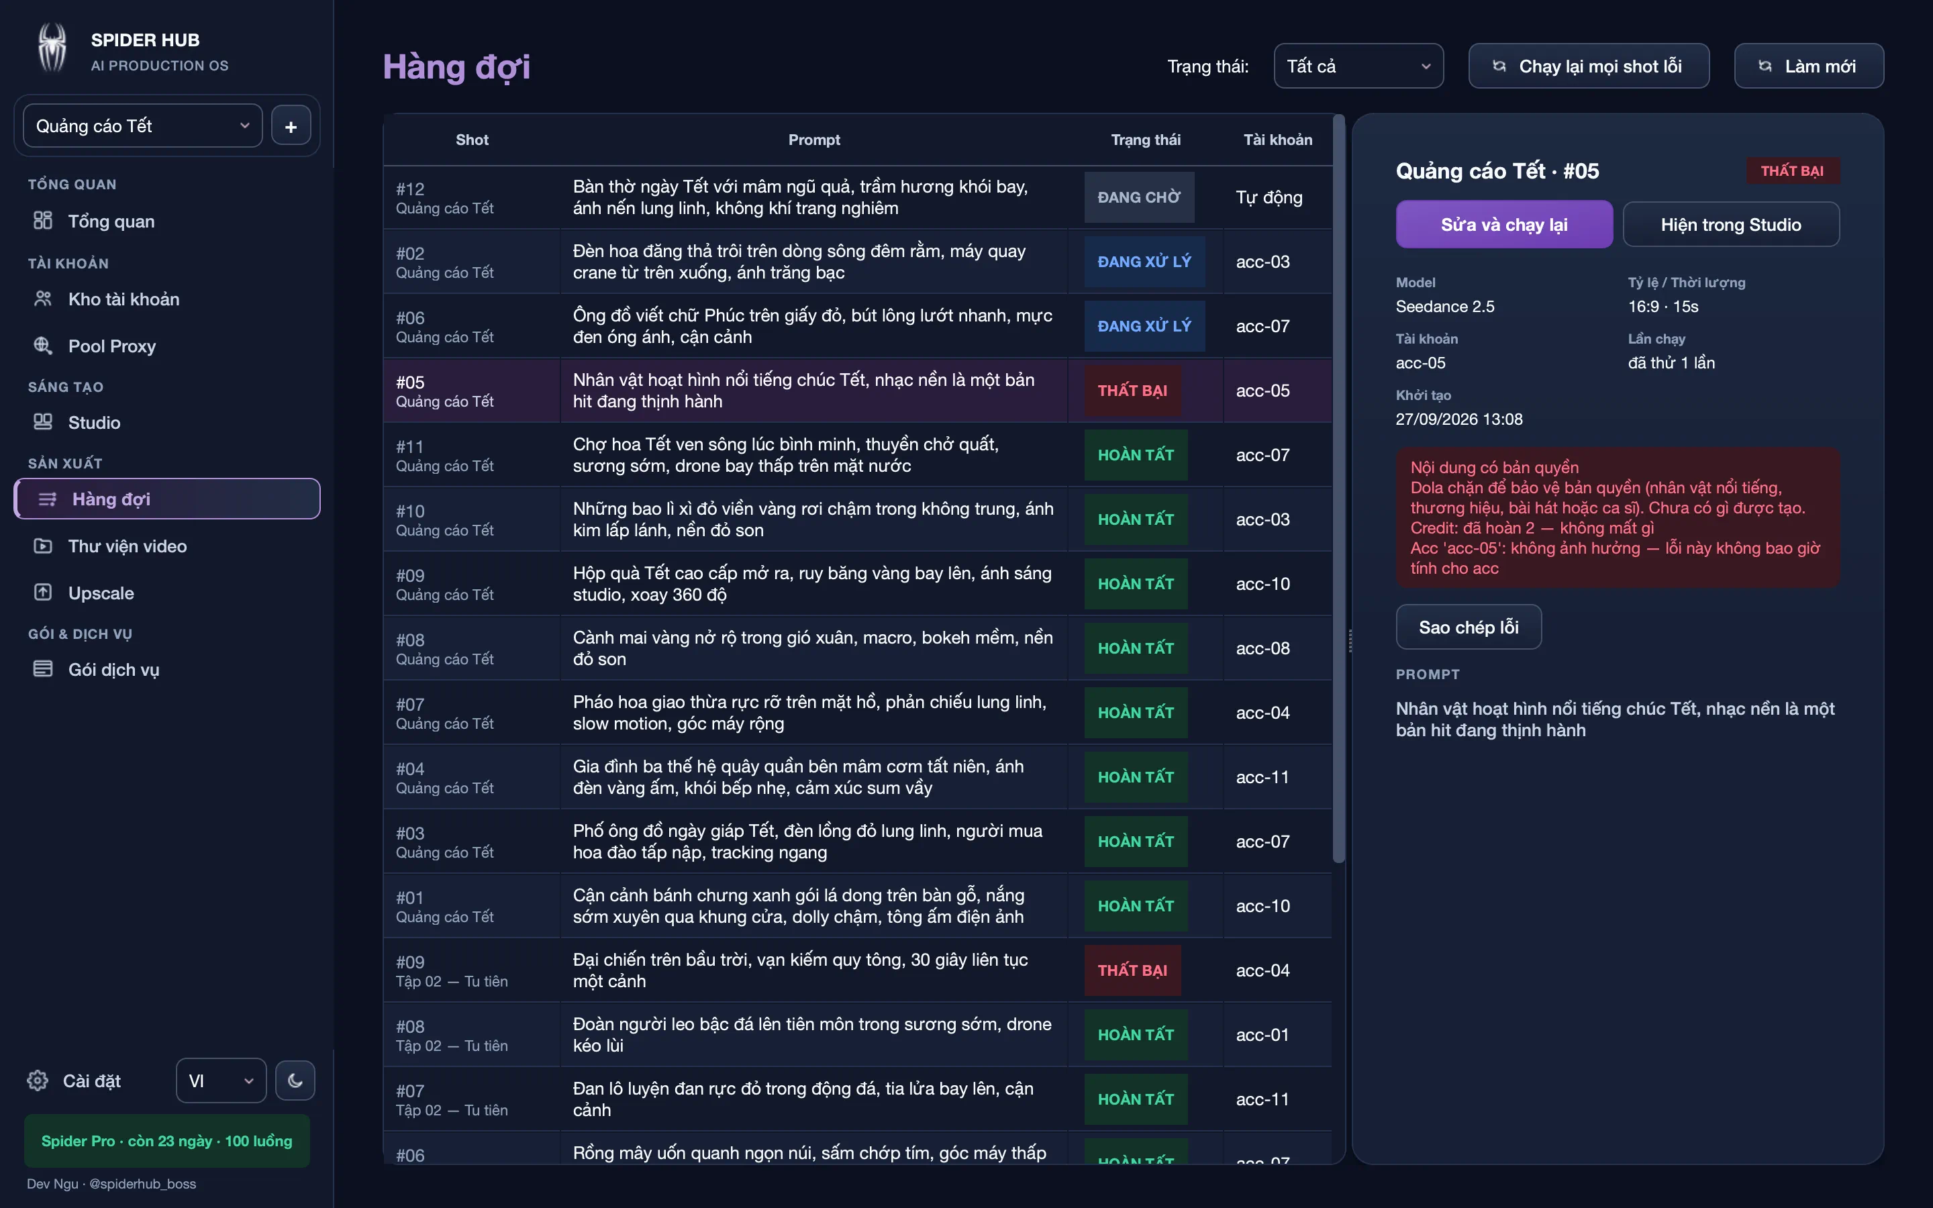Select shot #12 Quảng cáo Tết row

point(857,197)
